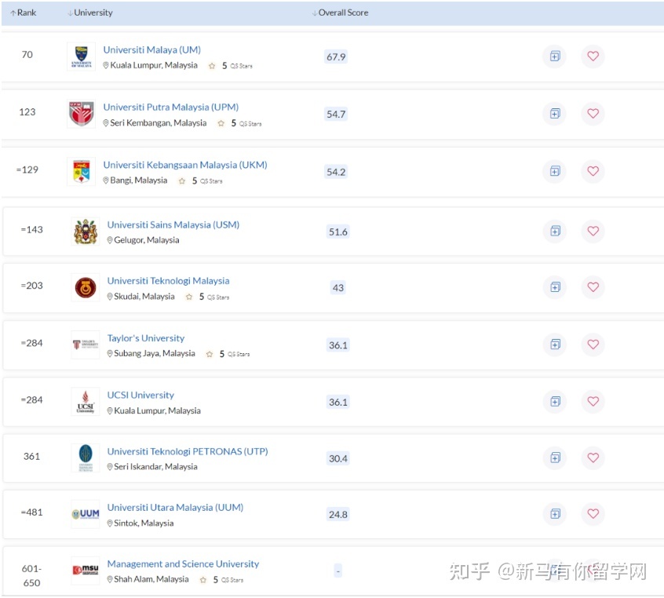This screenshot has height=598, width=664.
Task: Favorite Universiti Putra Malaysia with heart icon
Action: pyautogui.click(x=593, y=114)
